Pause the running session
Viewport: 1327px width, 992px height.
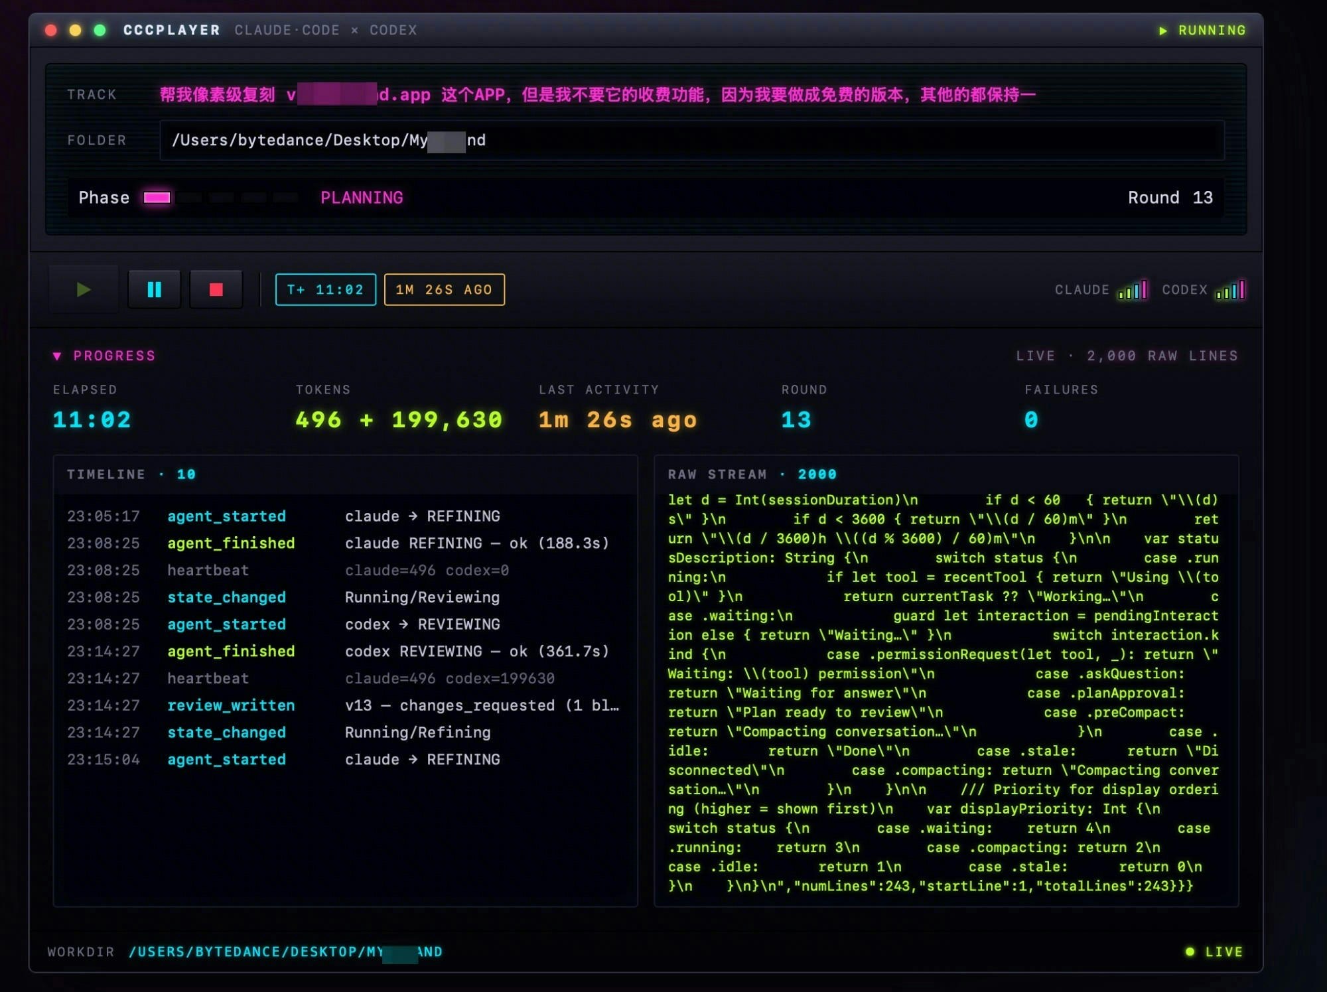(155, 289)
